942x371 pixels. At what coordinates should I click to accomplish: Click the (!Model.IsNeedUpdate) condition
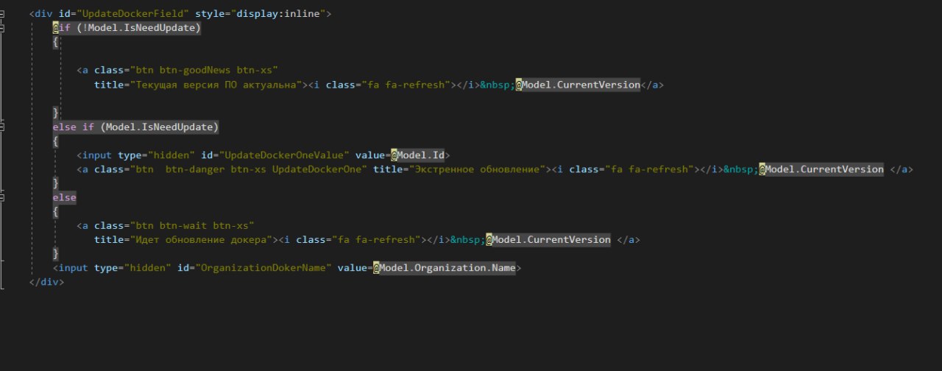(x=138, y=28)
